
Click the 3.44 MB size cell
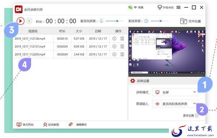tap(79, 54)
